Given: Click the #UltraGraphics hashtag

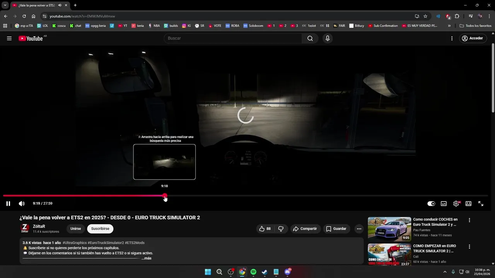Looking at the screenshot, I should click(75, 243).
